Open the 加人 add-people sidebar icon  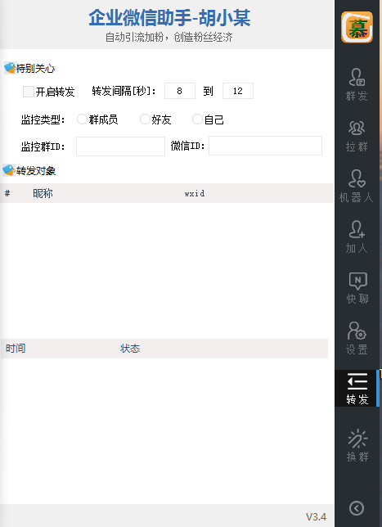[357, 237]
